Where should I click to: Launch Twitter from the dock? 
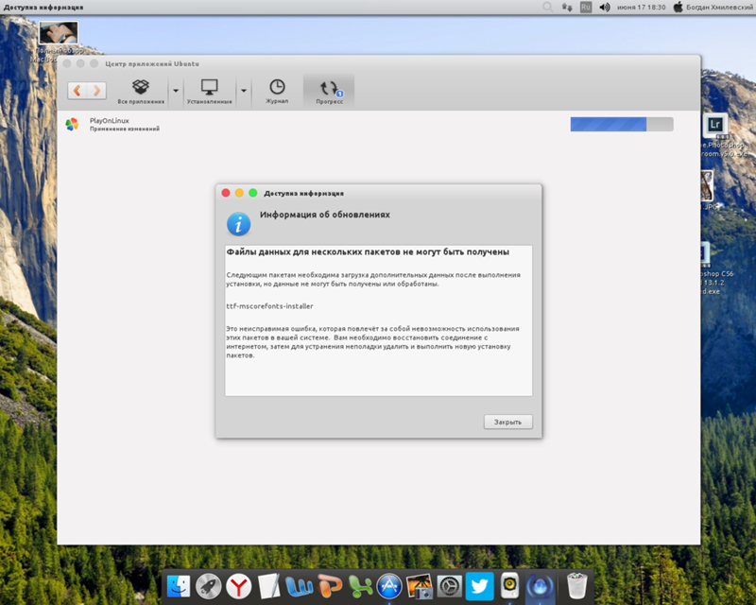pos(477,586)
